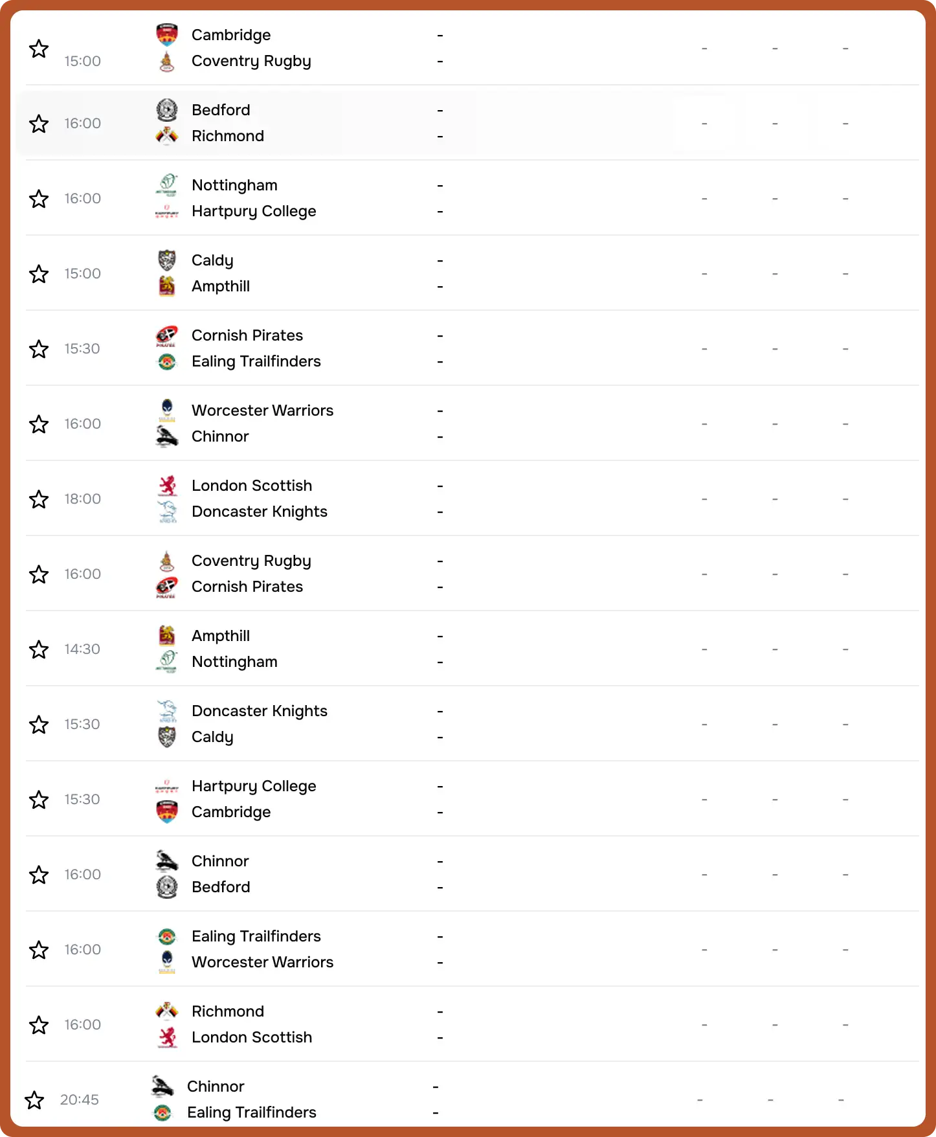The image size is (936, 1137).
Task: Star the London Scottish vs Doncaster Knights match
Action: point(39,499)
